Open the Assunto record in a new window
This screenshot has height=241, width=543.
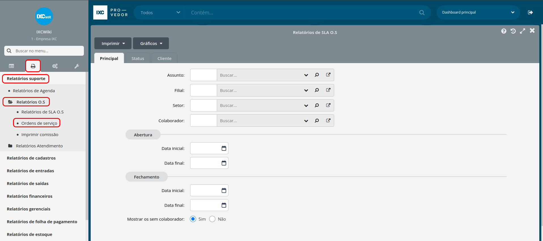(328, 75)
